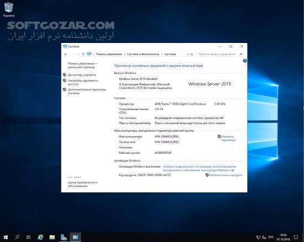The width and height of the screenshot is (304, 242).
Task: Open Диспетчер устройств link
Action: click(82, 75)
